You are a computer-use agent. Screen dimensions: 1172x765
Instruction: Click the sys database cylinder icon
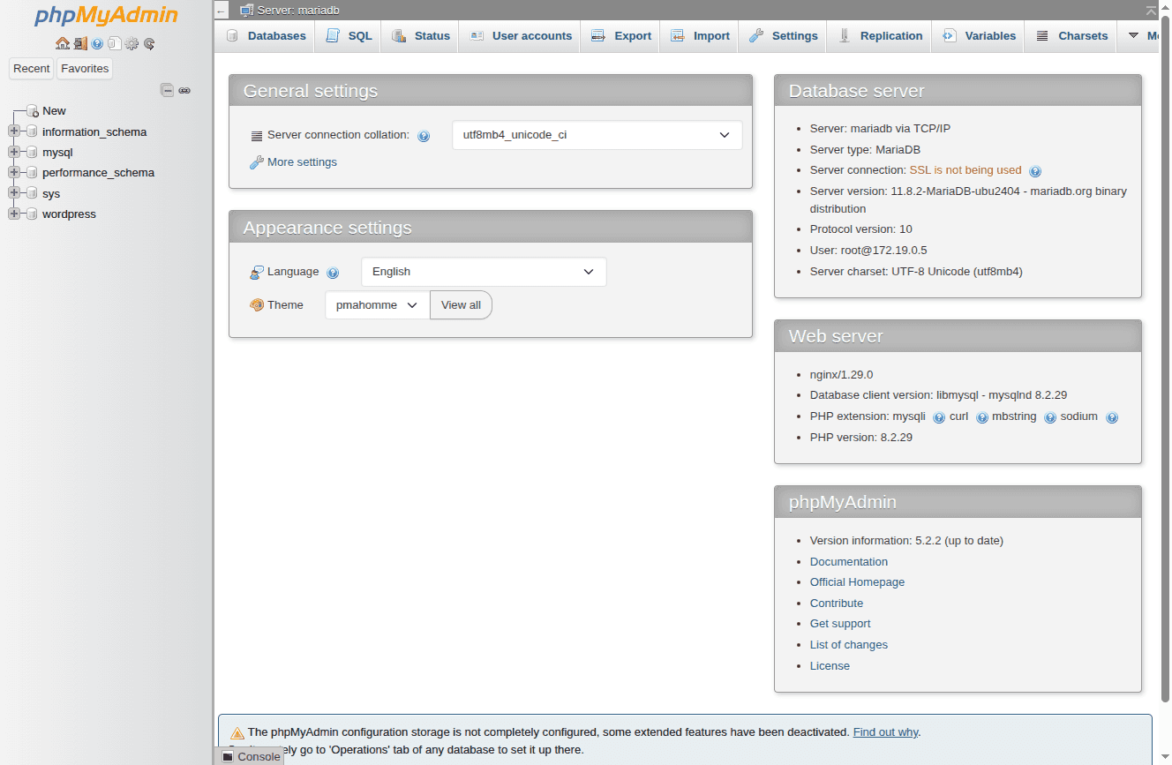[x=33, y=193]
